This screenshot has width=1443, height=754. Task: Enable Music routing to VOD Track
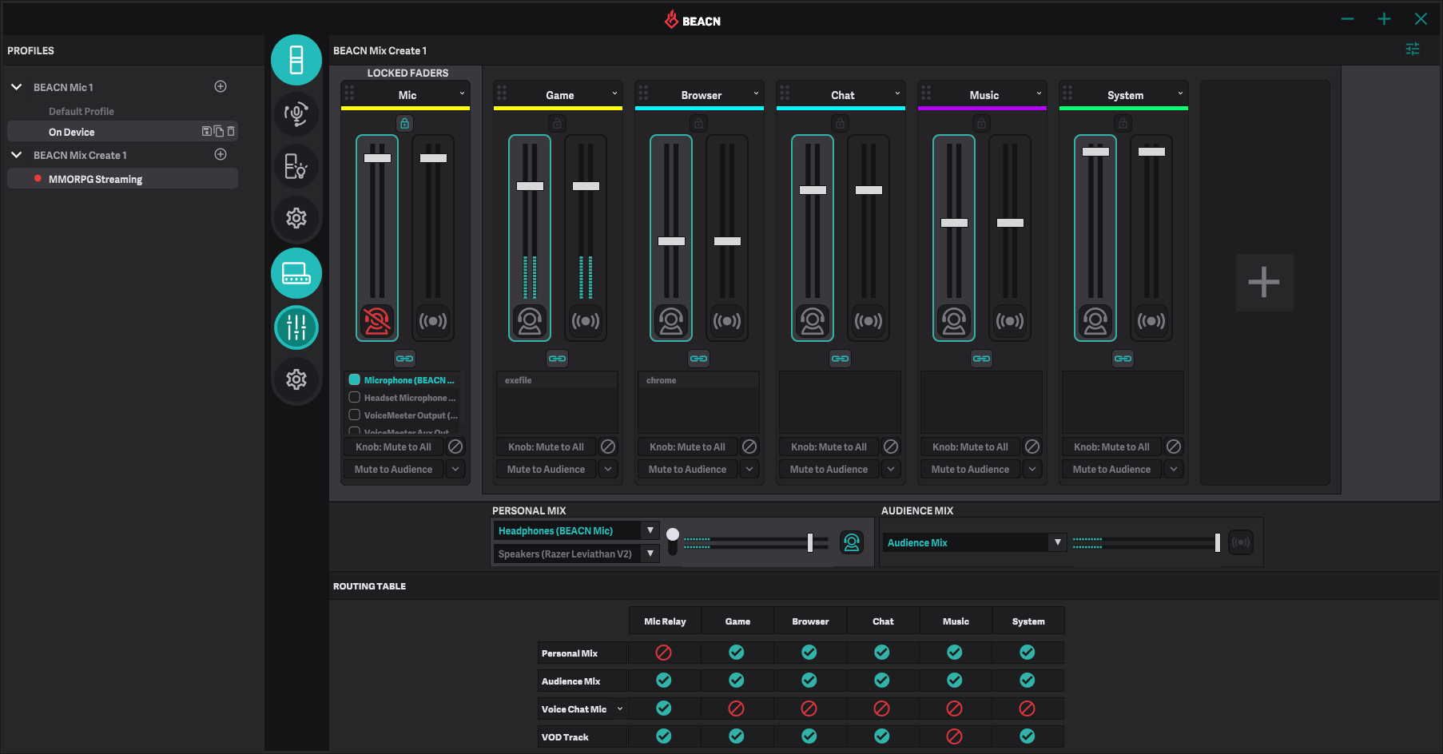click(954, 736)
